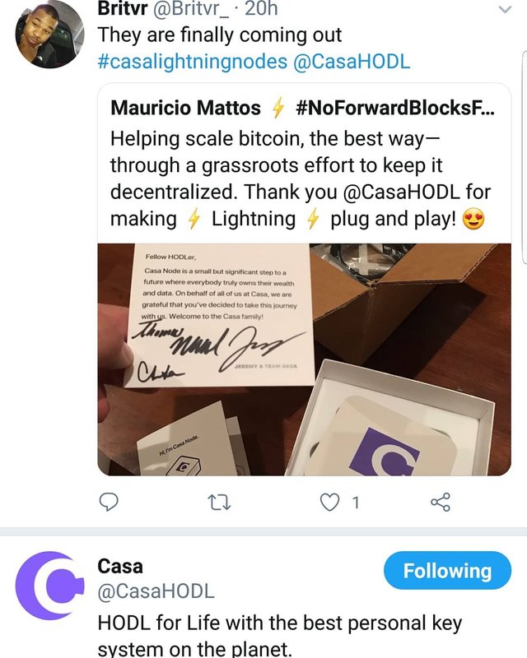Open the Casa account name
Screen dimensions: 527x658
click(x=120, y=567)
